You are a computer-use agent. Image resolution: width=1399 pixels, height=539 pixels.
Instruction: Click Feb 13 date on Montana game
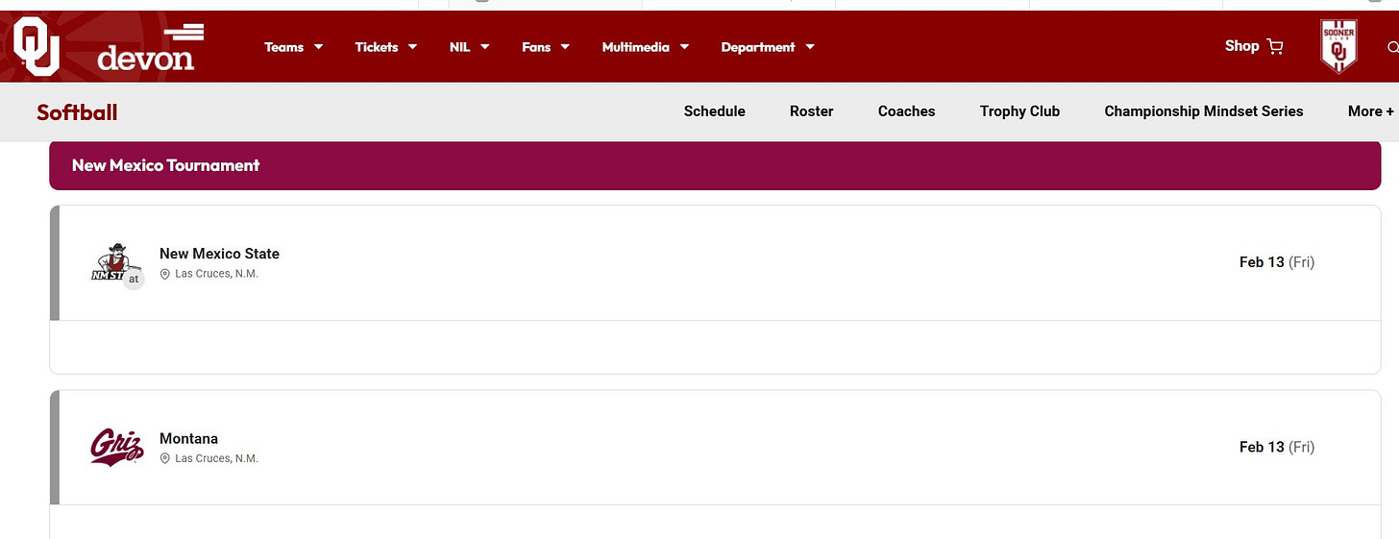tap(1277, 447)
